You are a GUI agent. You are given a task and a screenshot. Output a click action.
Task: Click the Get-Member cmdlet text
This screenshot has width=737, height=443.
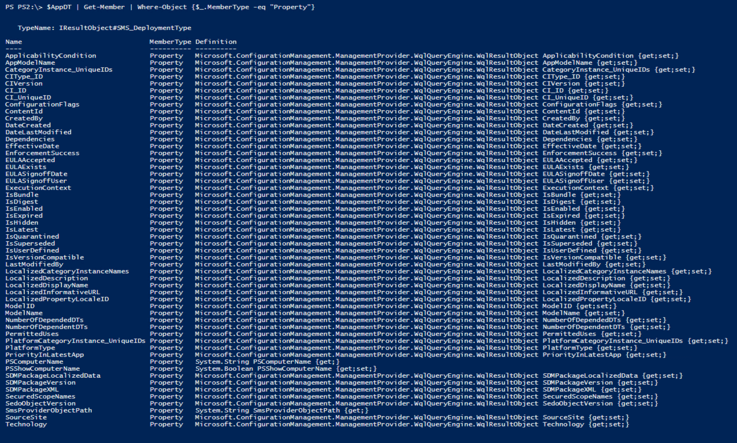104,7
